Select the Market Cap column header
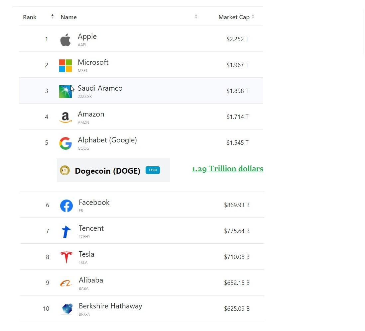Image resolution: width=365 pixels, height=331 pixels. [234, 17]
